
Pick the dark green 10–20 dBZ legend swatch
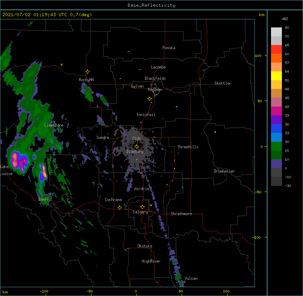pos(276,155)
